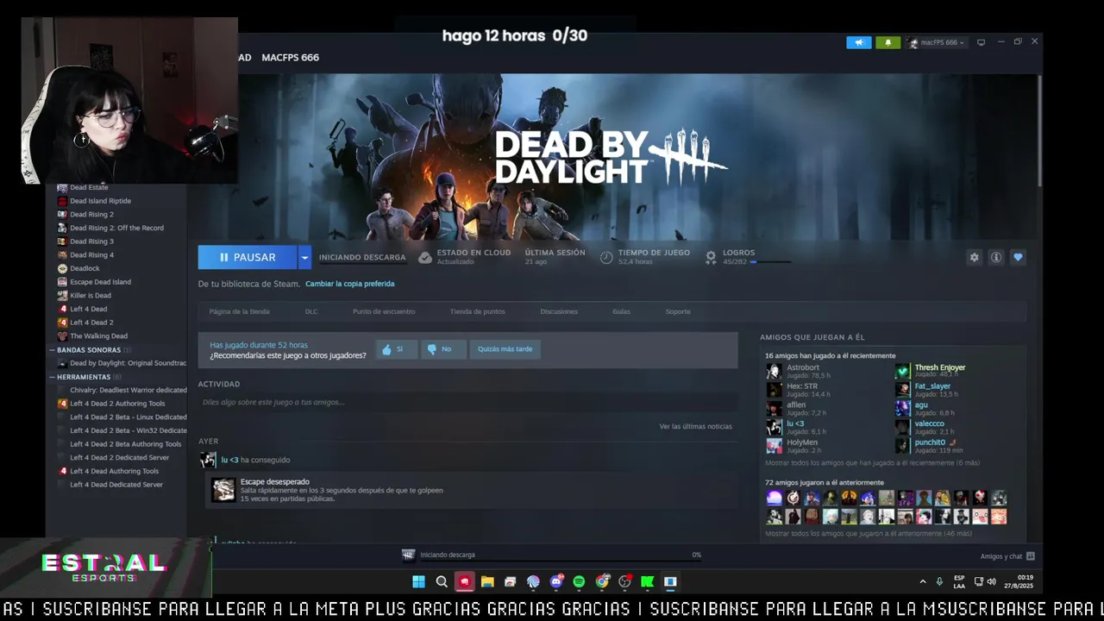1104x621 pixels.
Task: Open Astrobort friend avatar
Action: (774, 372)
